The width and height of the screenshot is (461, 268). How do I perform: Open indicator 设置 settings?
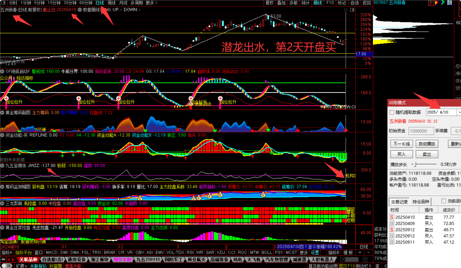pos(315,252)
